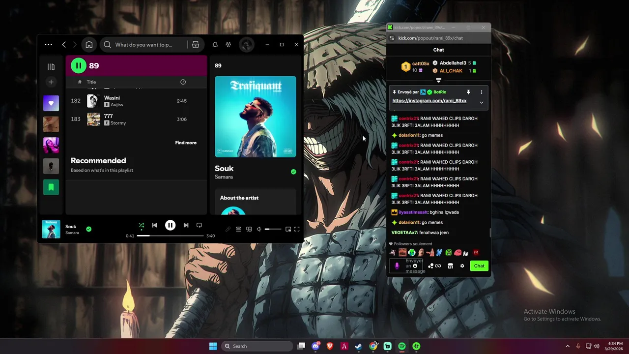The width and height of the screenshot is (629, 354).
Task: Open Trafiquant album cover in Now Playing
Action: pyautogui.click(x=256, y=117)
